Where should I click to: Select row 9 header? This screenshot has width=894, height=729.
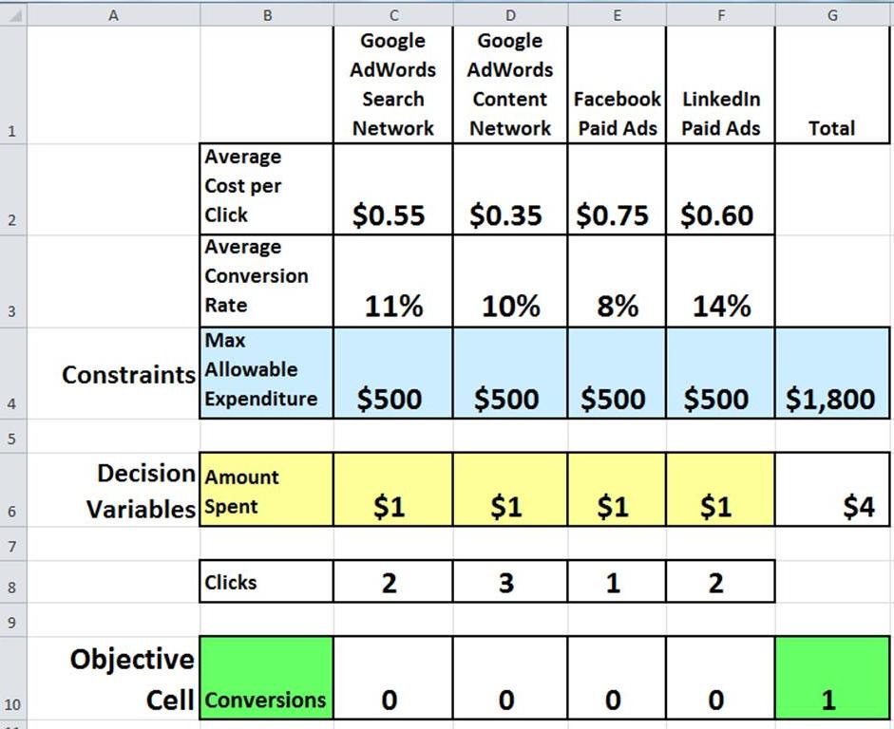pyautogui.click(x=13, y=620)
